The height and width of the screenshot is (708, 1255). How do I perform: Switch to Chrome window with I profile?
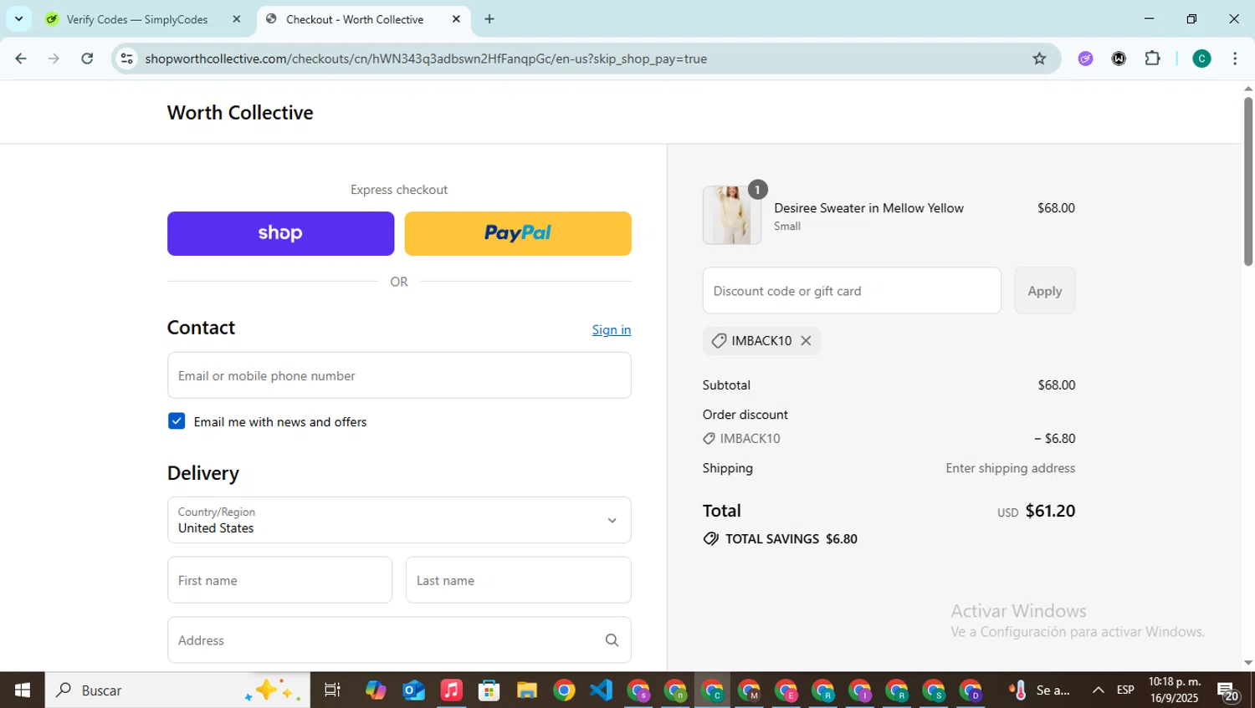click(860, 690)
